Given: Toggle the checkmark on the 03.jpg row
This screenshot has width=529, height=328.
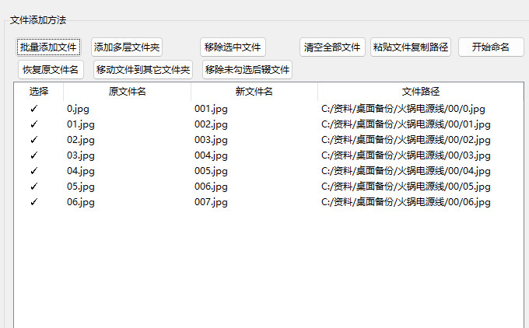Looking at the screenshot, I should click(33, 155).
